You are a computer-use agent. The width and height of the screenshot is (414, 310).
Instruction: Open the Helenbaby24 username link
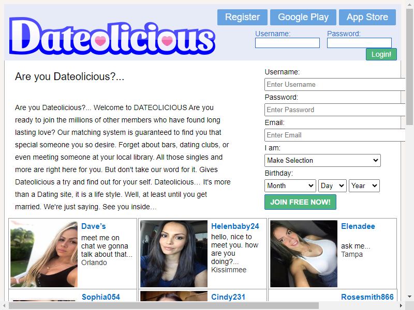235,226
